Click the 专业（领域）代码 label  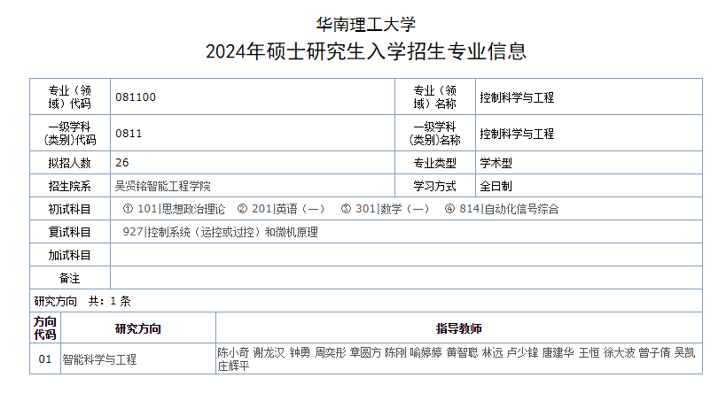pyautogui.click(x=70, y=96)
